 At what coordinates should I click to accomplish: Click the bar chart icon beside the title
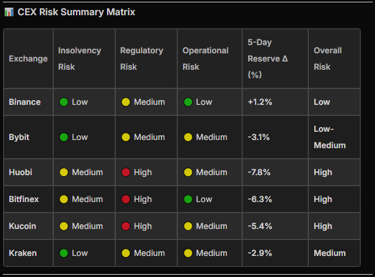tap(9, 12)
